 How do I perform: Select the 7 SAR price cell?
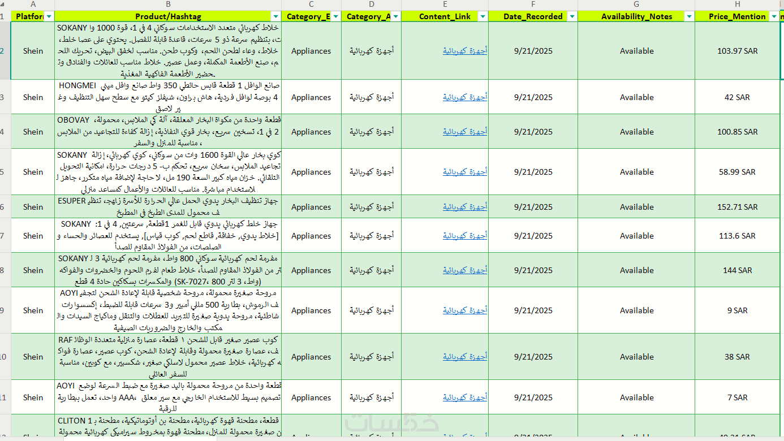[x=737, y=397]
